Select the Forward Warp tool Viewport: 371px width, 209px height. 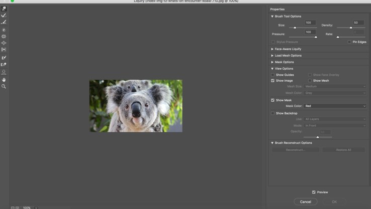[4, 9]
